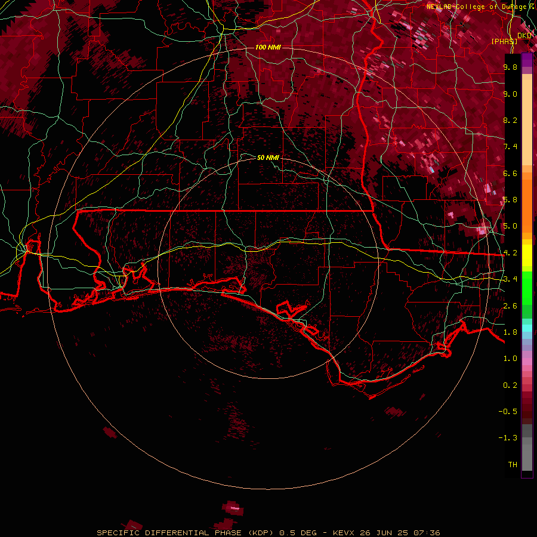Click the cyan segment of the color bar
Viewport: 537px width, 537px height.
click(x=527, y=328)
